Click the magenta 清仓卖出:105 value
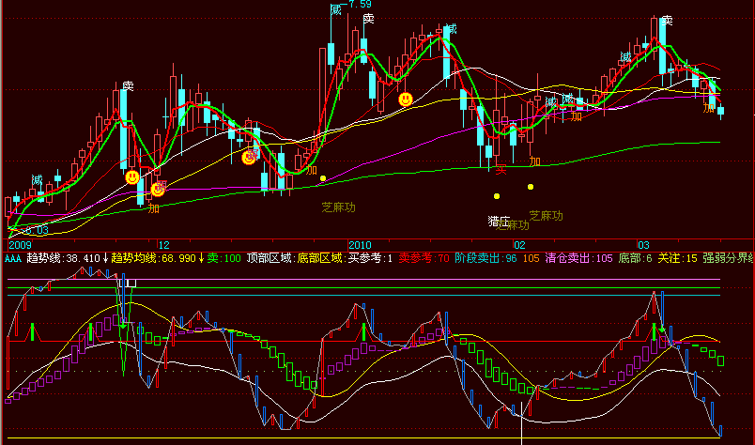Image resolution: width=755 pixels, height=445 pixels. click(578, 258)
